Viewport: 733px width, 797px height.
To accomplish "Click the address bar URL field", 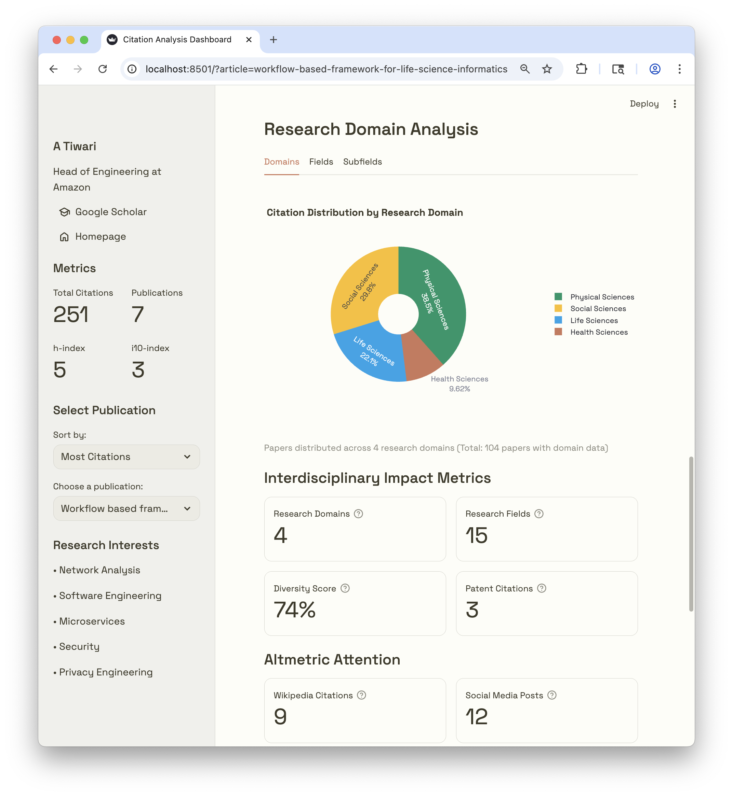I will 326,69.
